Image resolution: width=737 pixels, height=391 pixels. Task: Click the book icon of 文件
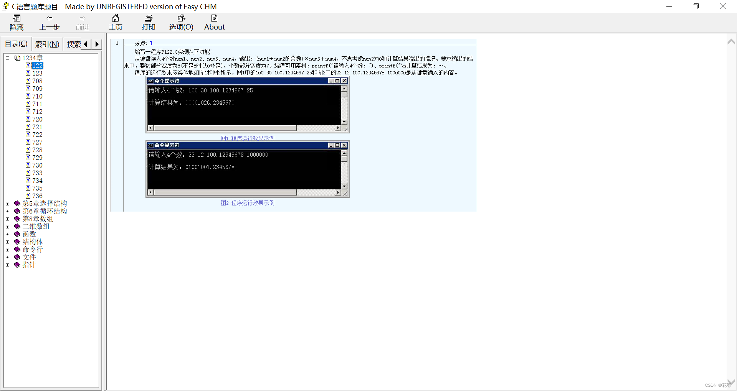(17, 257)
